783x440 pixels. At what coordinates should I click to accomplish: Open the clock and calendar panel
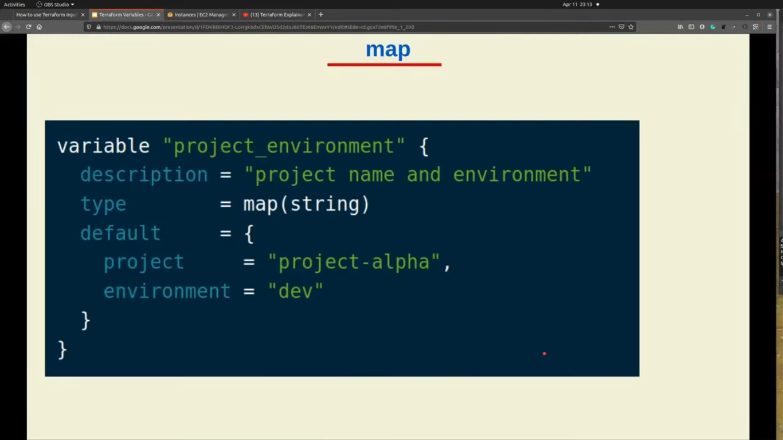577,5
